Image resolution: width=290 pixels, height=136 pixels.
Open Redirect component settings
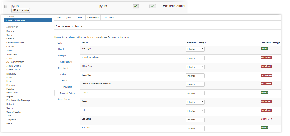(x=10, y=105)
